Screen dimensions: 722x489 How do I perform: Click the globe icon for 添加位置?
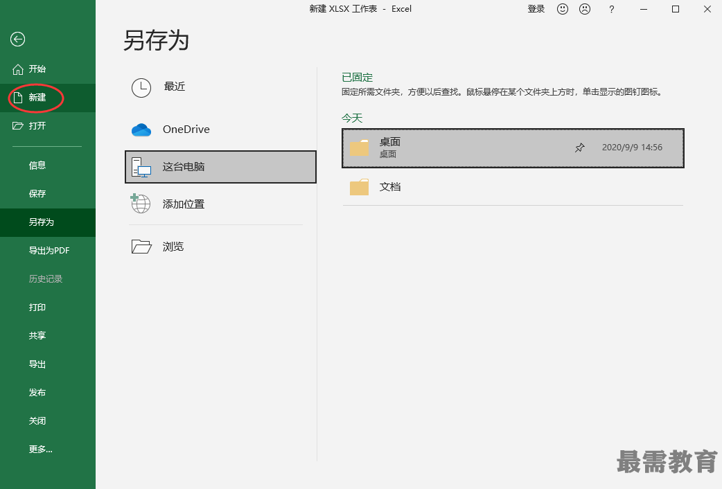pos(141,204)
